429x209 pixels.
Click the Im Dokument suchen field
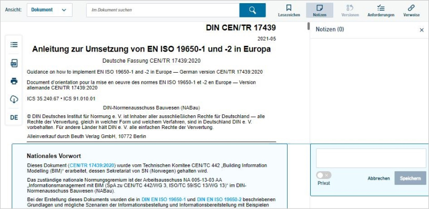coord(163,10)
